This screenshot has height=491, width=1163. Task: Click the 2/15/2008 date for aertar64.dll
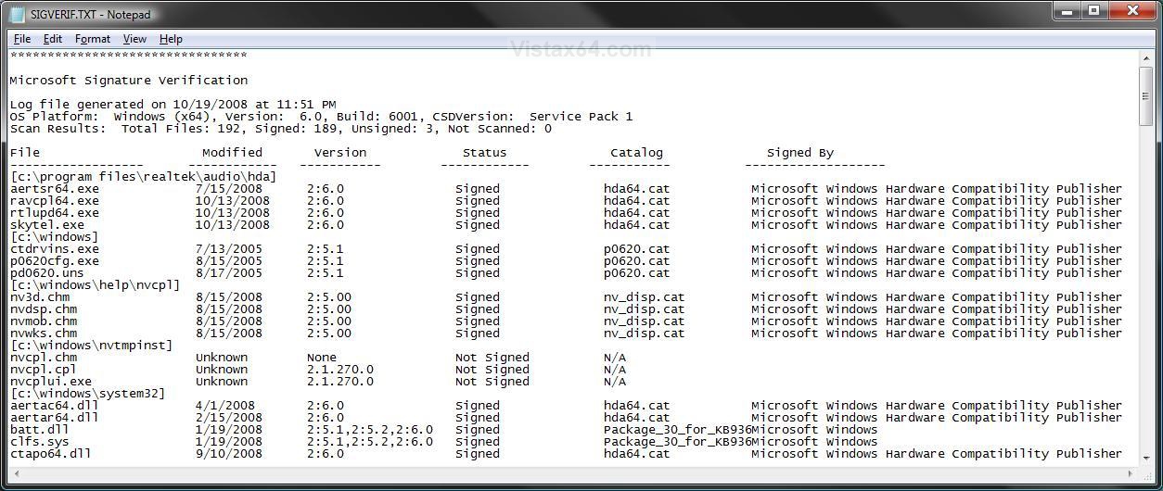click(x=228, y=418)
